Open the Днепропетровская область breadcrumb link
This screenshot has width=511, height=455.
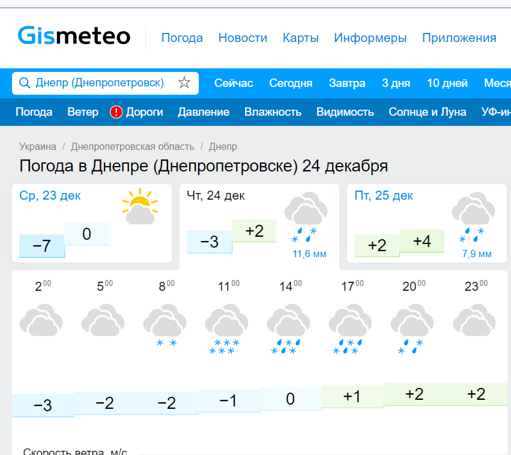[x=133, y=146]
